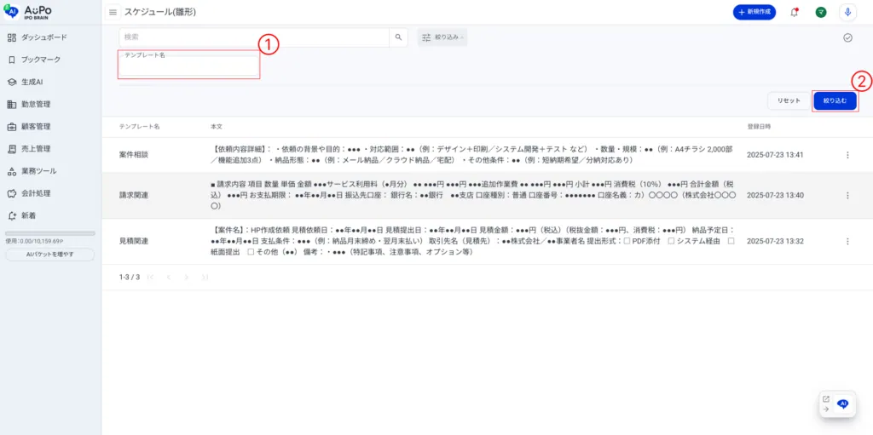Click the 新規作成 button
Image resolution: width=873 pixels, height=435 pixels.
tap(754, 12)
